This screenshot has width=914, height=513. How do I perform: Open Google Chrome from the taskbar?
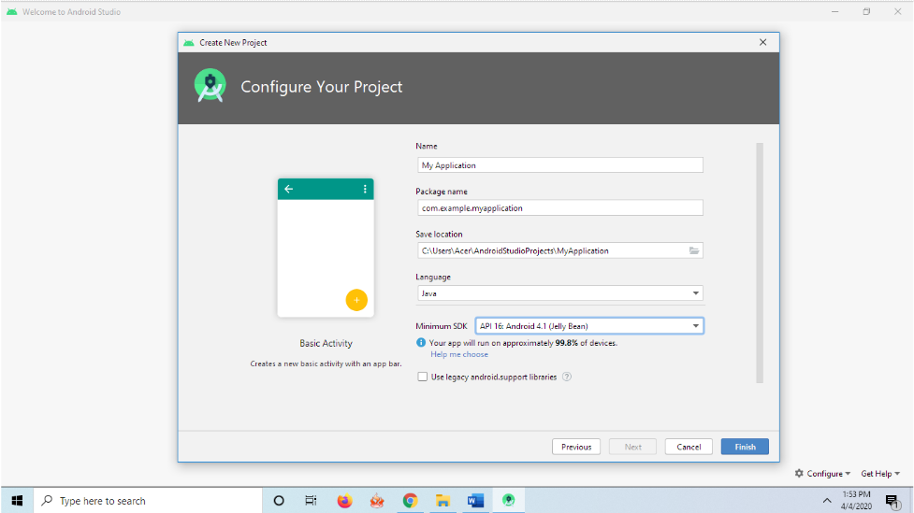tap(410, 501)
